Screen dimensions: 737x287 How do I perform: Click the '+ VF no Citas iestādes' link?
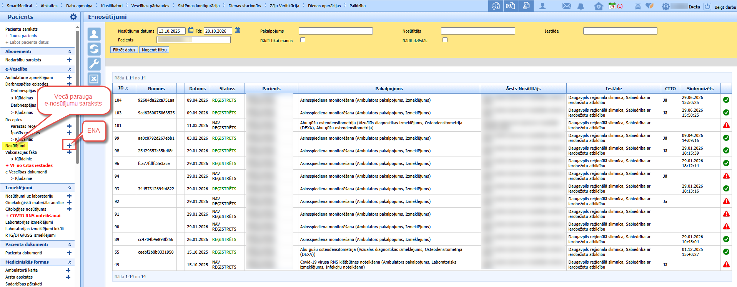pos(29,165)
